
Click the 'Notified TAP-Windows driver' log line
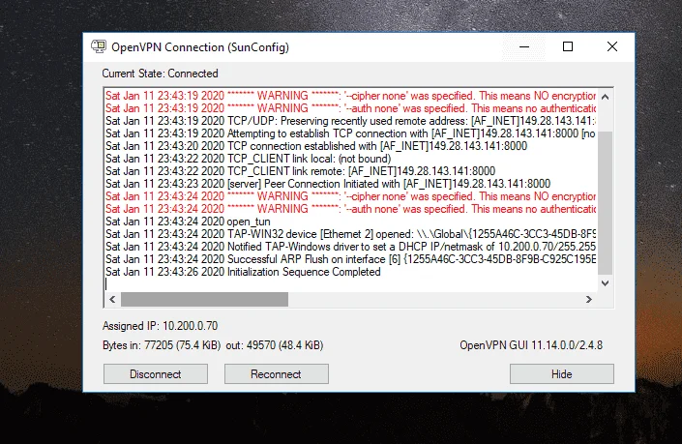coord(350,247)
